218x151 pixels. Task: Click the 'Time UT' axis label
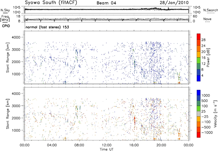107,149
